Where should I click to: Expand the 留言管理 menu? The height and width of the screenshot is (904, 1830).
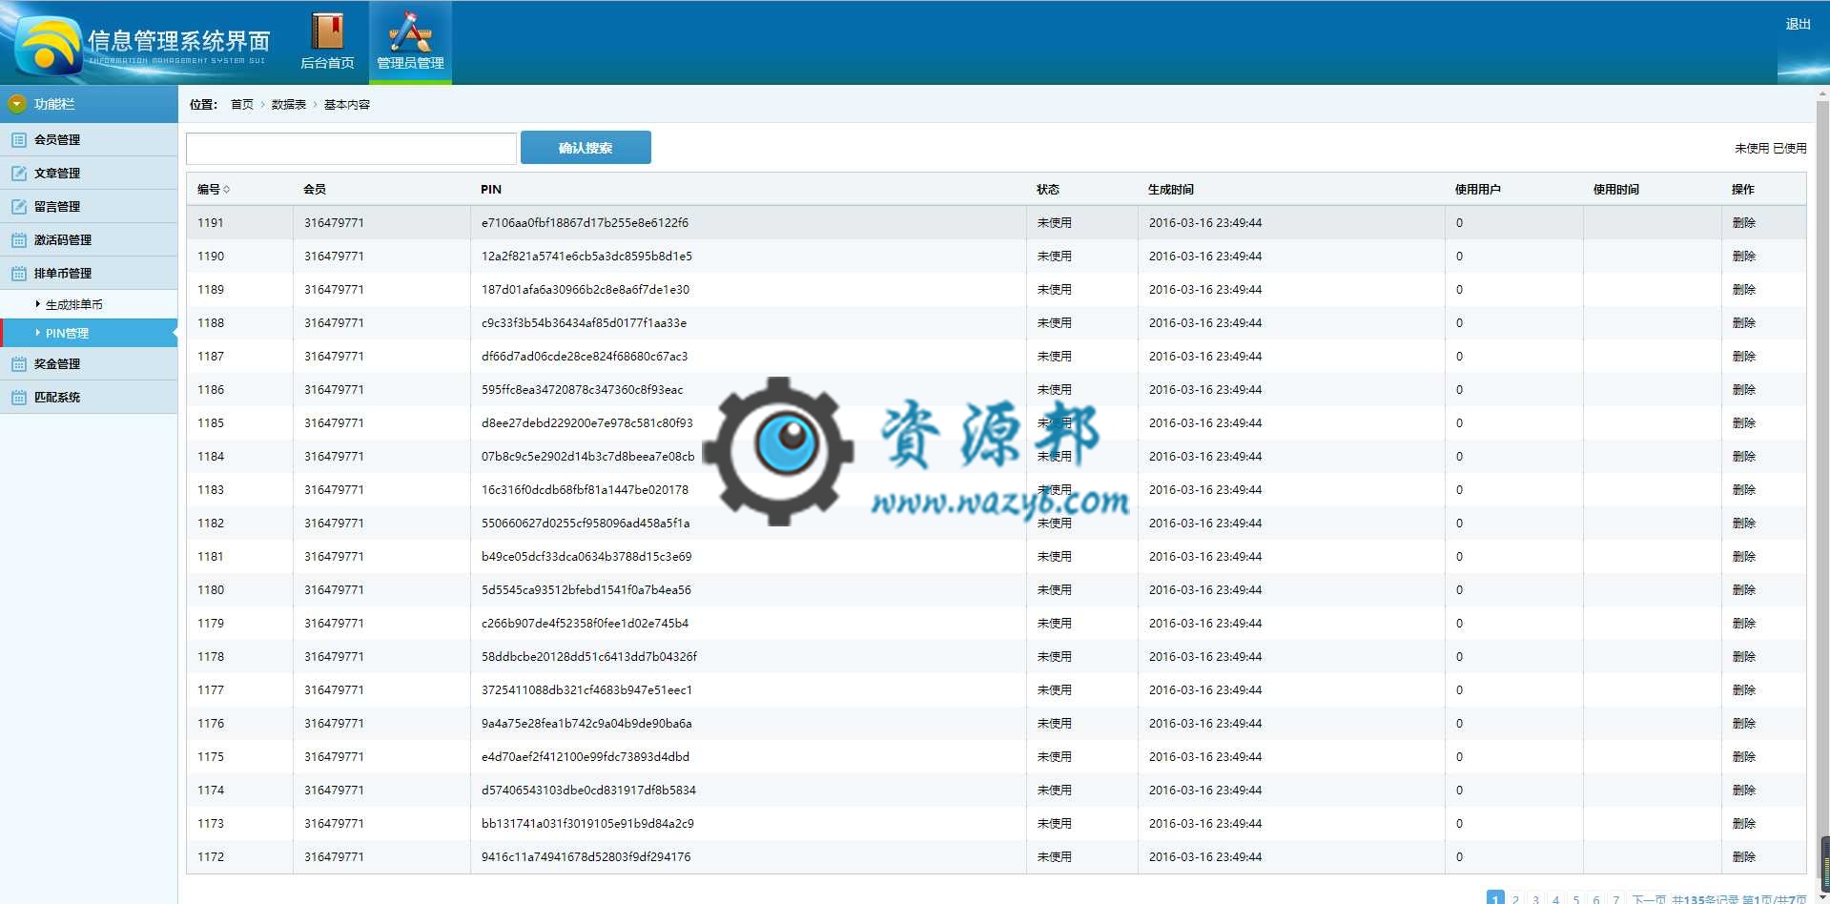[x=89, y=206]
